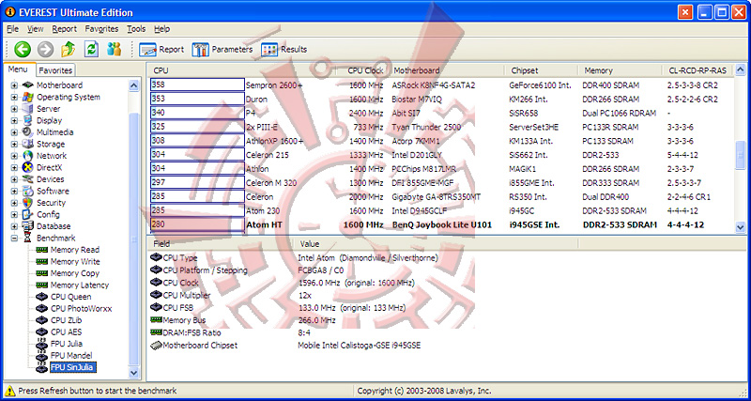Click the tree panel scroll-up arrow

(x=133, y=85)
